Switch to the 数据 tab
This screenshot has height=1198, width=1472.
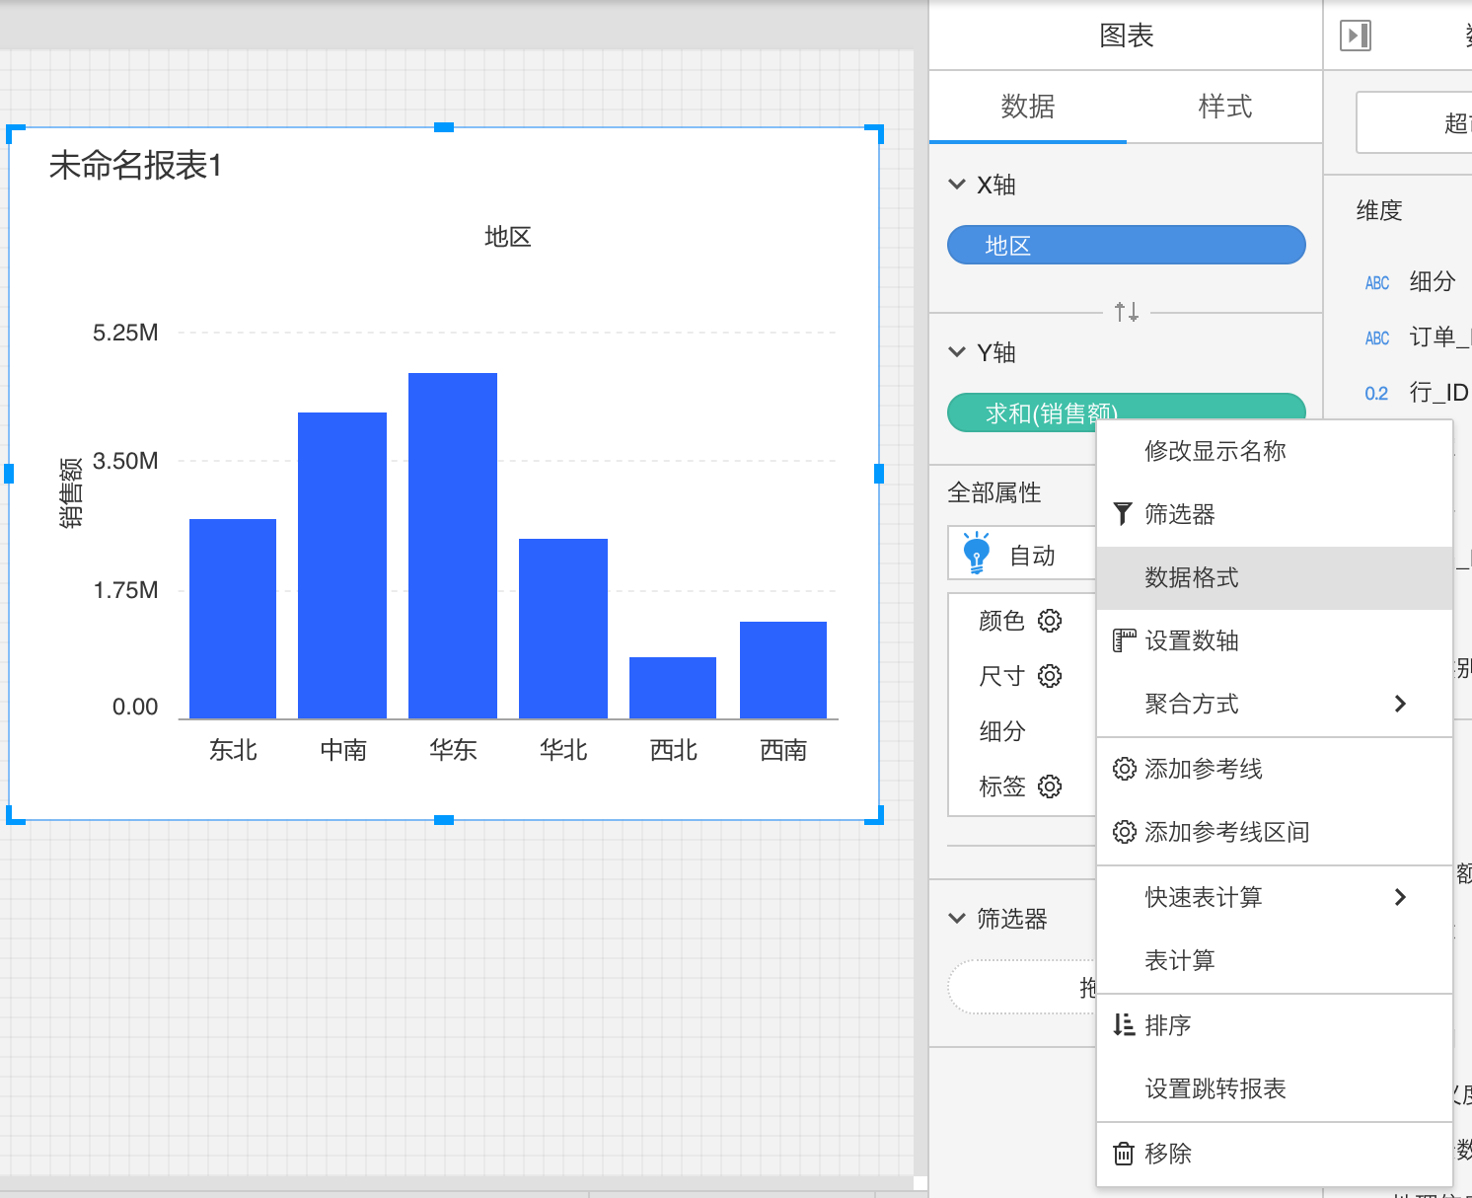1027,107
